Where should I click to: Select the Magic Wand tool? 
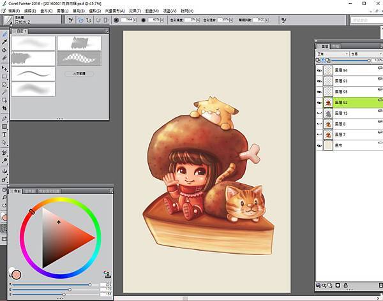pos(4,92)
